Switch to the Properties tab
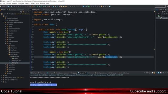This screenshot has height=94, width=168. tap(42, 73)
